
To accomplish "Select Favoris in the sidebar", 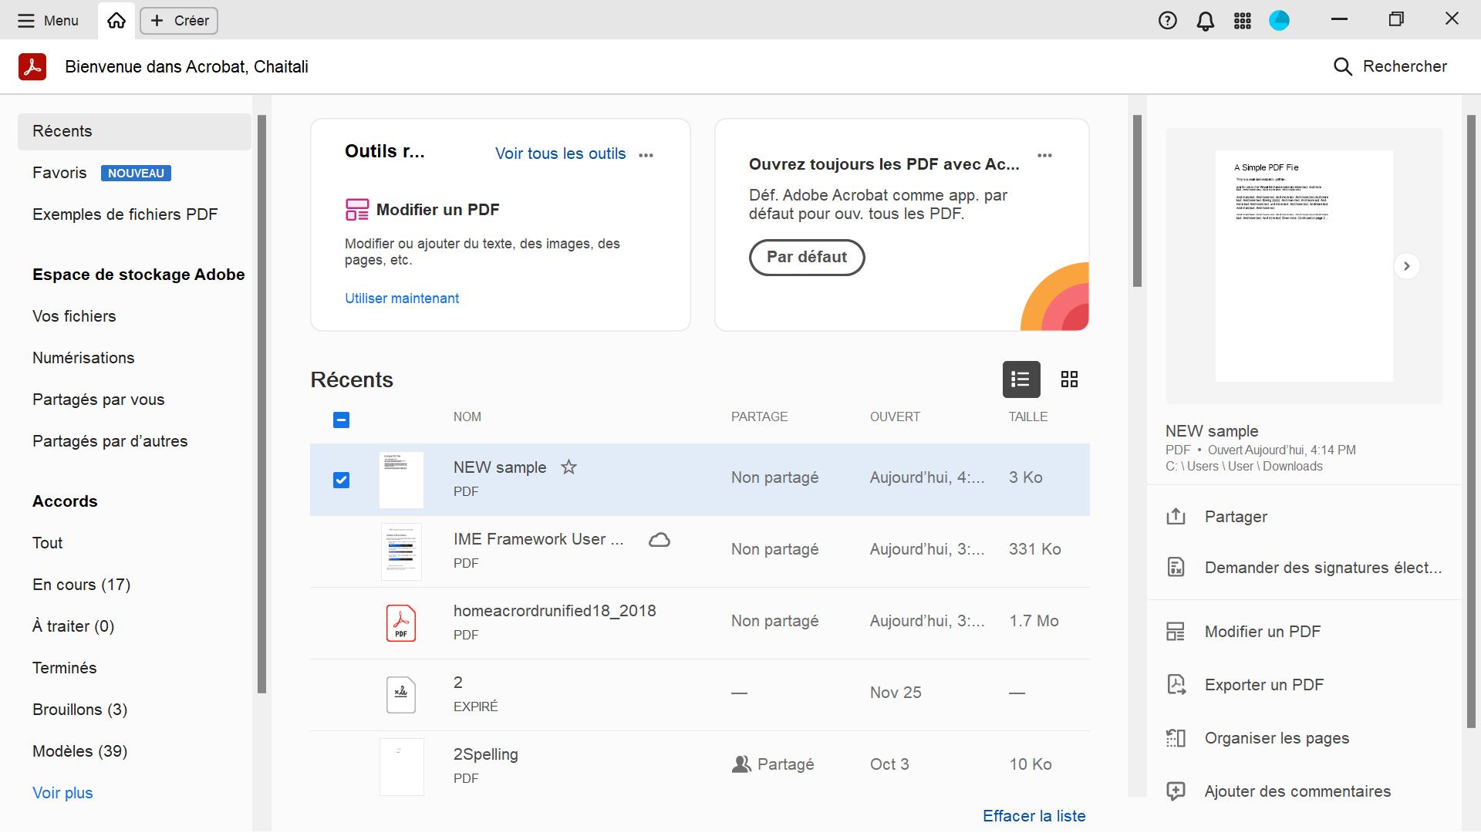I will pos(59,173).
